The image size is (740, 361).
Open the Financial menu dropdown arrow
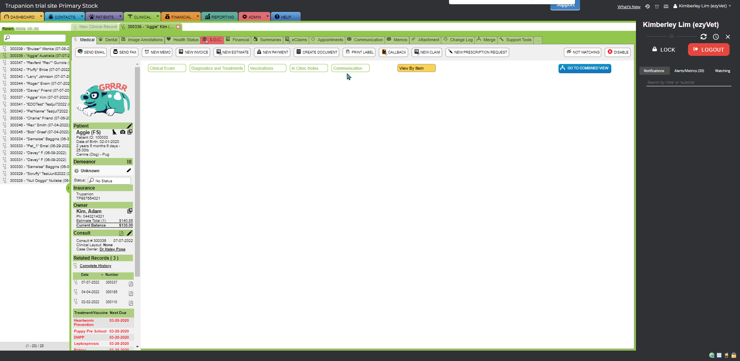point(198,16)
